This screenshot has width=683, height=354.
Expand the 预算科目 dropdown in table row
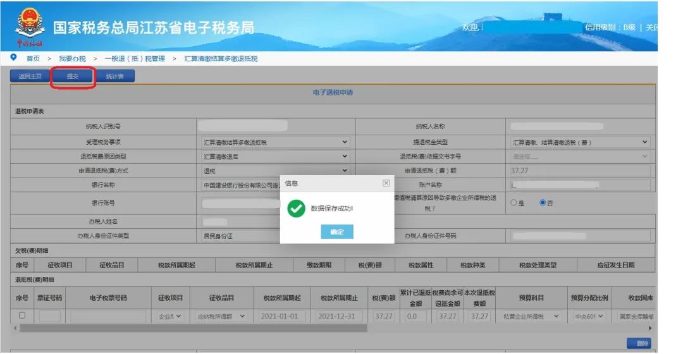point(531,316)
